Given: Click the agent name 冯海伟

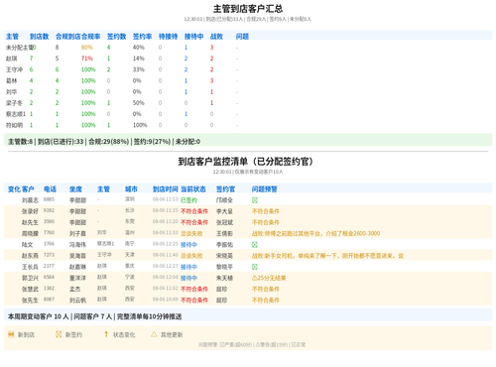Looking at the screenshot, I should click(x=77, y=244).
